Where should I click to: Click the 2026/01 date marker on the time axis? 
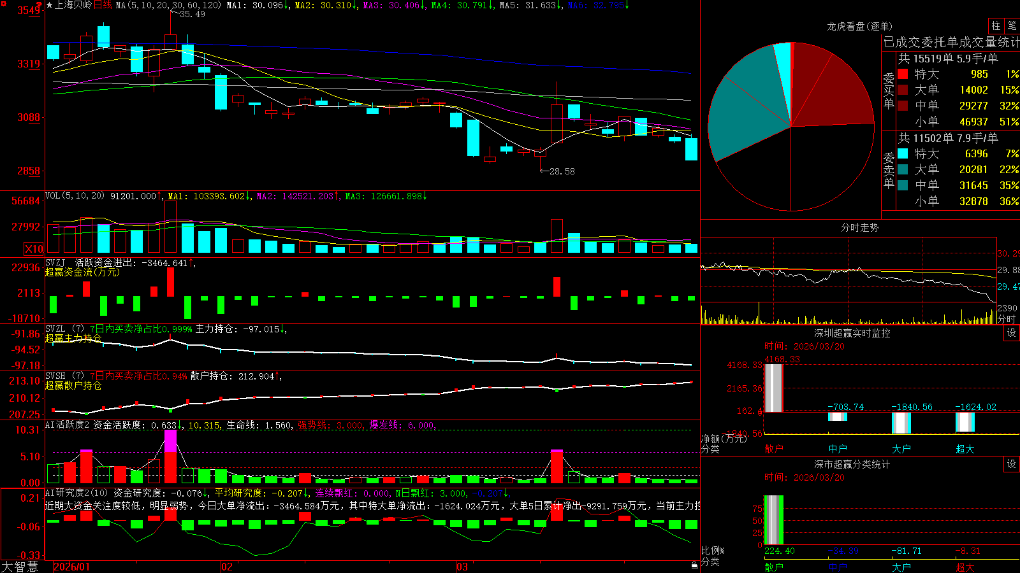pyautogui.click(x=71, y=567)
